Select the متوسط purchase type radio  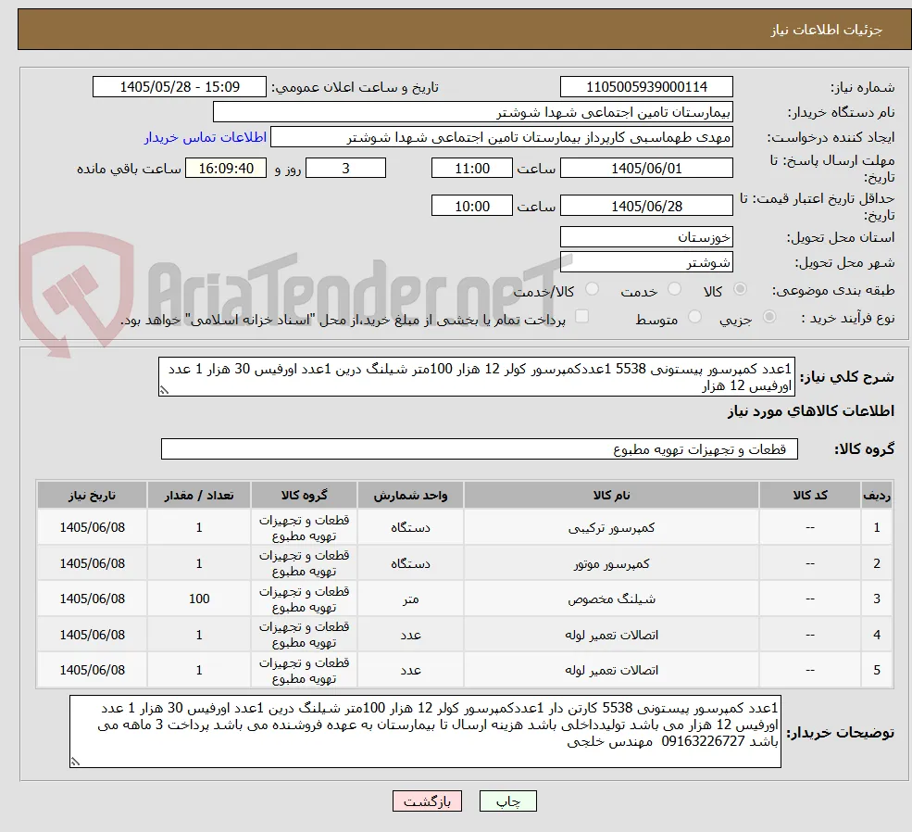(x=694, y=317)
